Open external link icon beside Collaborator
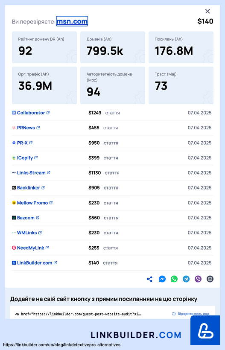Image resolution: width=225 pixels, height=350 pixels. click(48, 113)
